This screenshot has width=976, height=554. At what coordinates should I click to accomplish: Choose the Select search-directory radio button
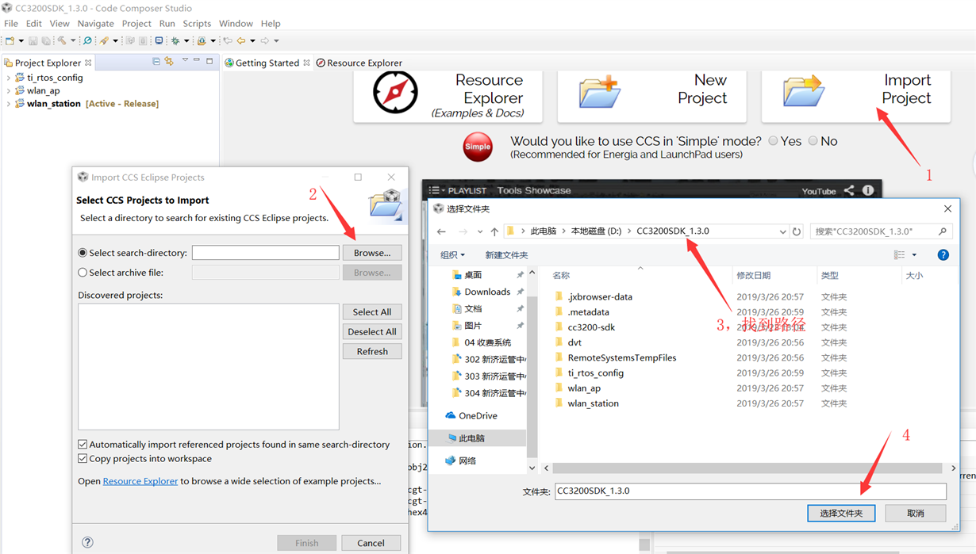point(83,253)
